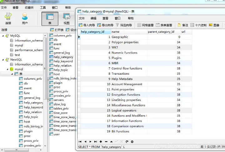
Task: Click the name column header
Action: 129,32
